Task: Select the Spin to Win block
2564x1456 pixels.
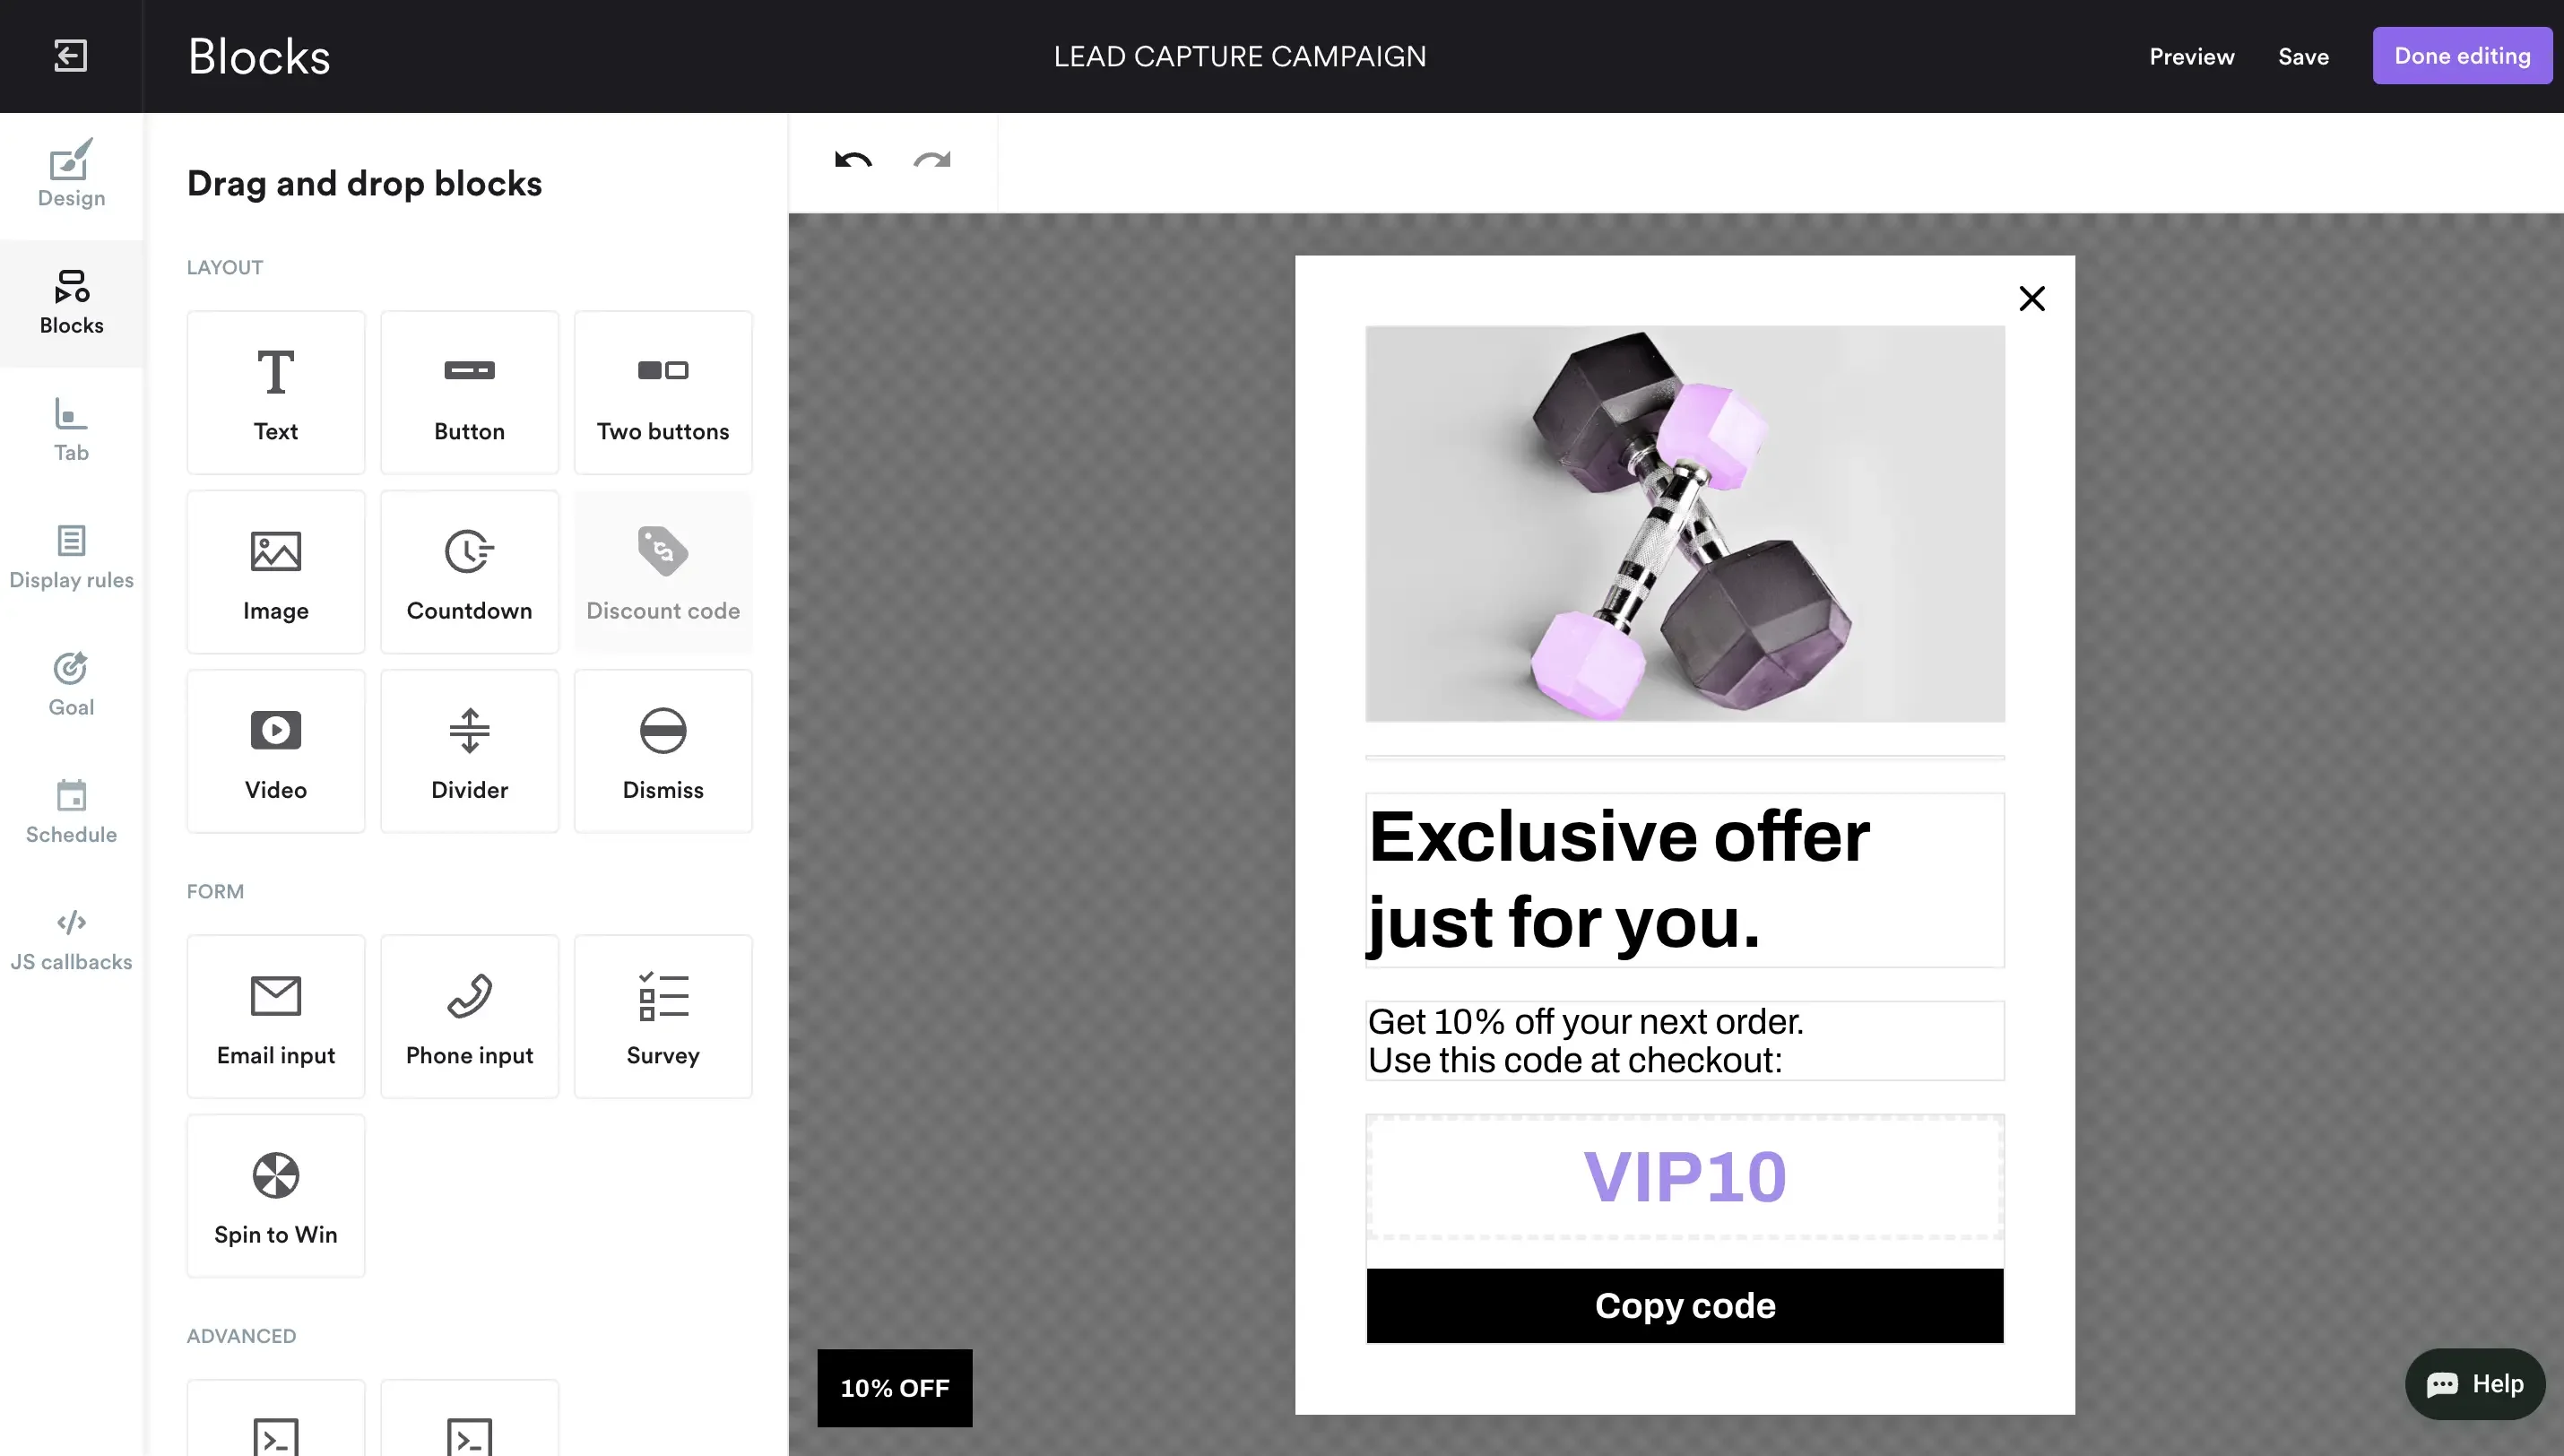Action: tap(276, 1196)
